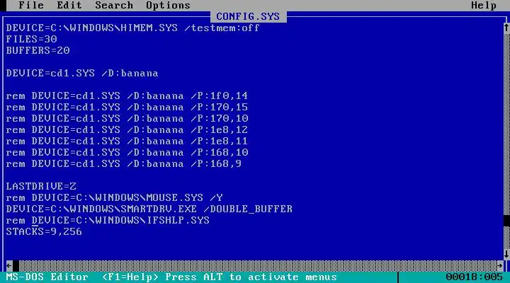Screen dimensions: 510x283
Task: Click the F1=Help status bar shortcut
Action: click(130, 277)
